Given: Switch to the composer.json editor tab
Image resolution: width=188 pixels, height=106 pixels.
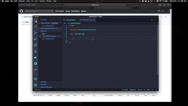Looking at the screenshot, I should (70, 20).
